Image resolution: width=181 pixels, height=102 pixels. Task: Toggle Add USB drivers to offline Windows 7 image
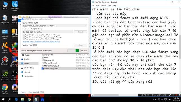point(23,35)
